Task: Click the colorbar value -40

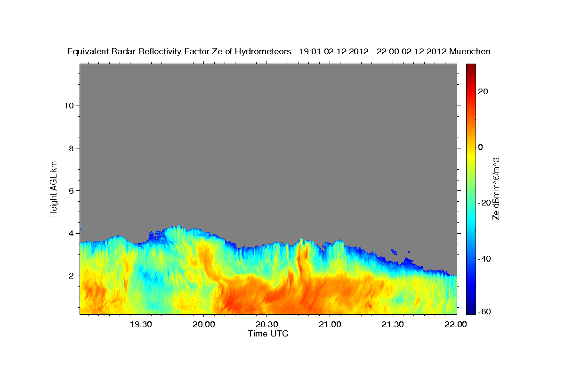Action: (484, 259)
